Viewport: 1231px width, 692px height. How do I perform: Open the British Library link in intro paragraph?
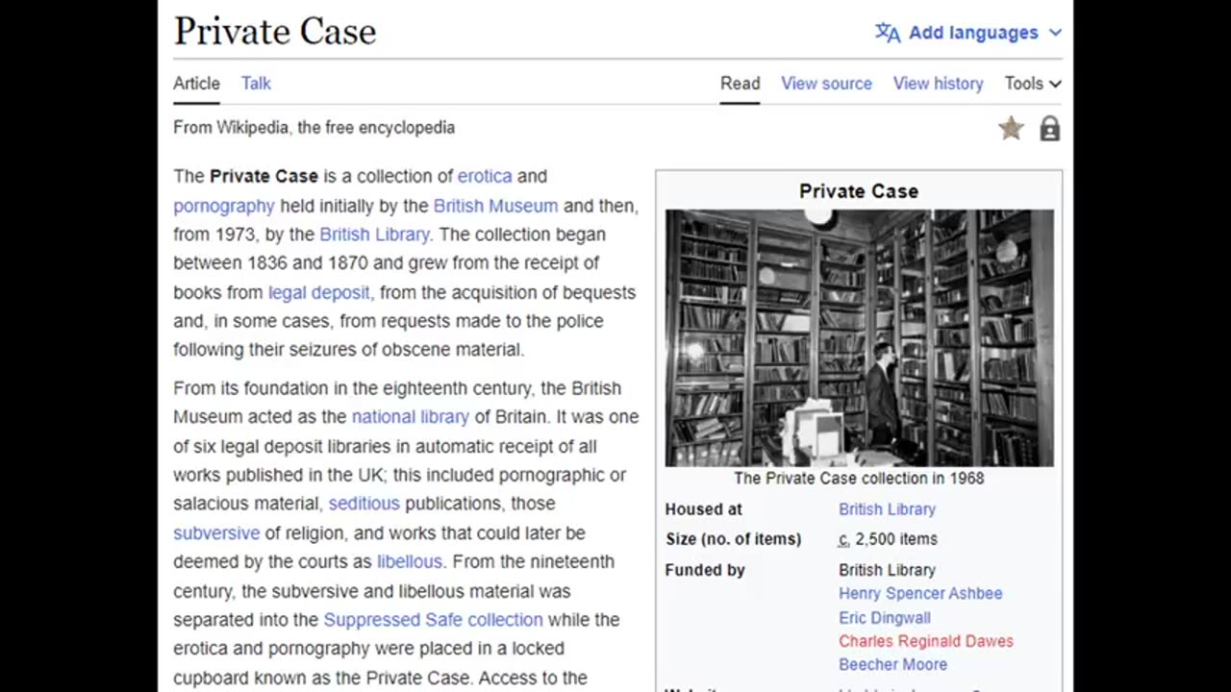tap(374, 235)
